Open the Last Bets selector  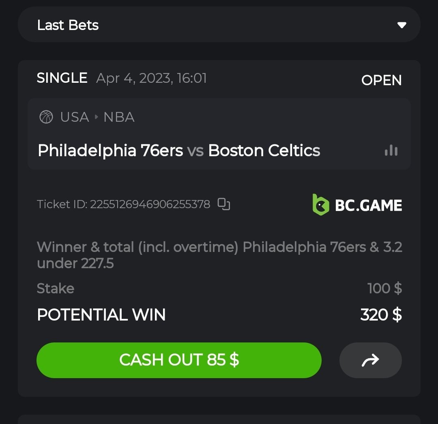click(x=219, y=25)
